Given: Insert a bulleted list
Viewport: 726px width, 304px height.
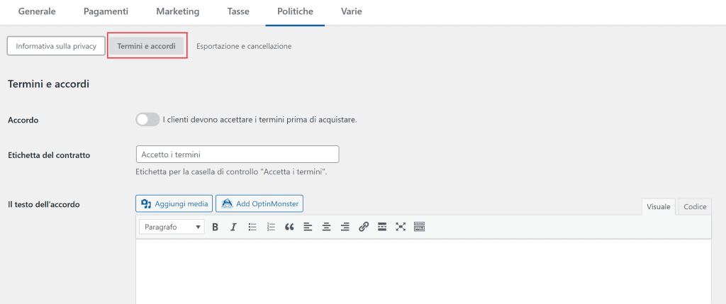Looking at the screenshot, I should pyautogui.click(x=252, y=227).
